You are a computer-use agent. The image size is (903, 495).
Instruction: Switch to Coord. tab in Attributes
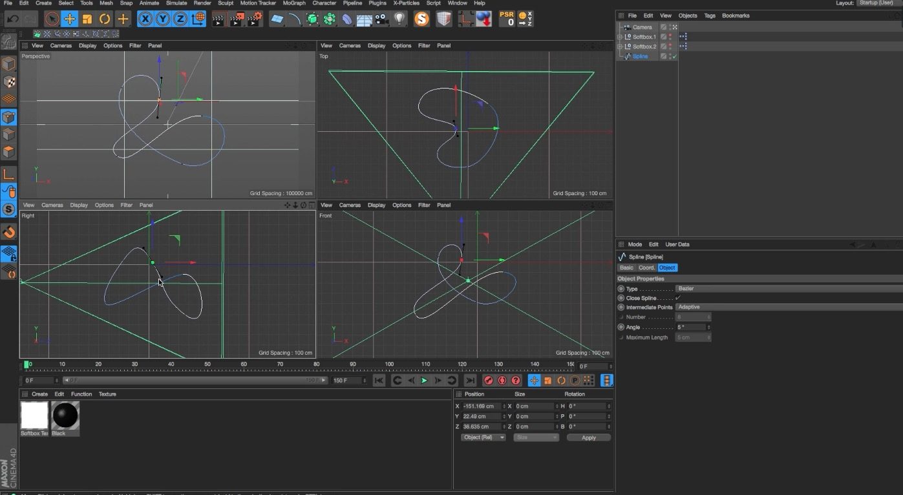click(x=646, y=268)
